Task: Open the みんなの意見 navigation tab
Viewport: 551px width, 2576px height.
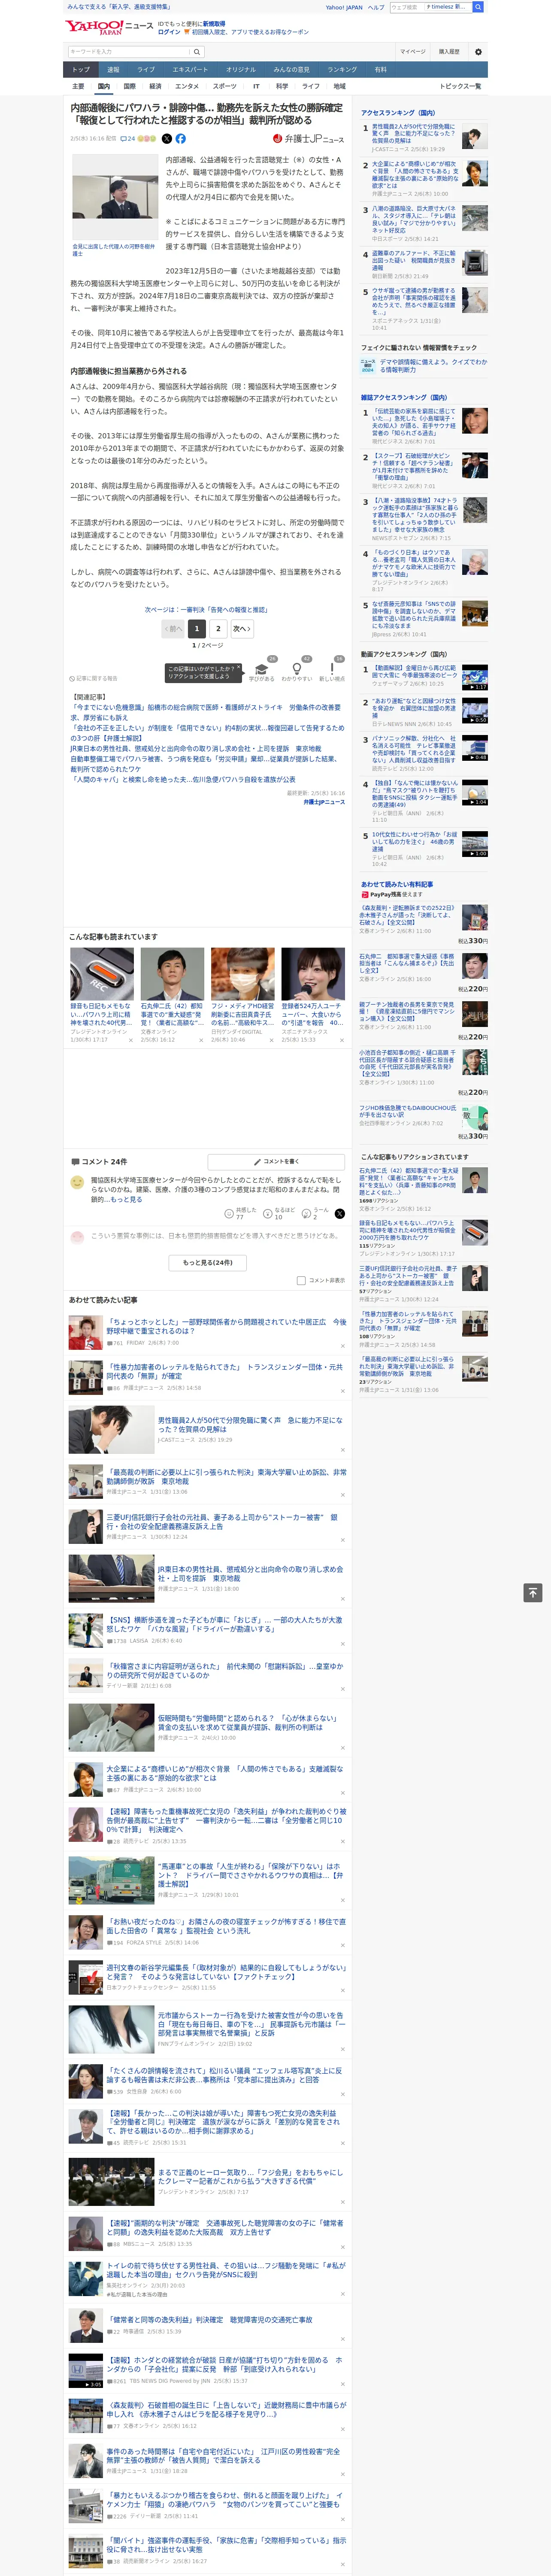Action: click(292, 70)
